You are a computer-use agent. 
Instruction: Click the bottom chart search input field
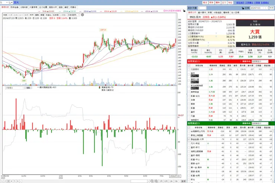click(x=139, y=181)
